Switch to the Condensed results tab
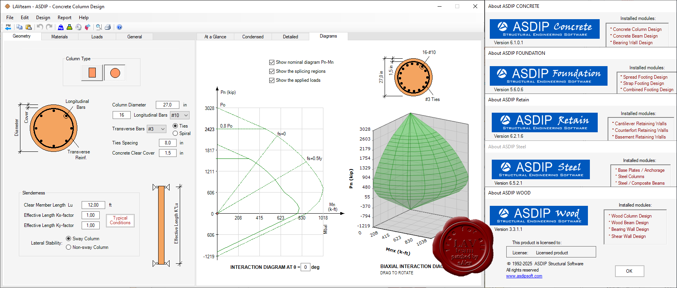The image size is (677, 288). point(253,37)
